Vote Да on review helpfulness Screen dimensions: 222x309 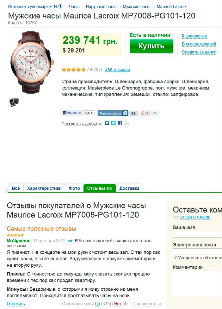click(x=97, y=304)
